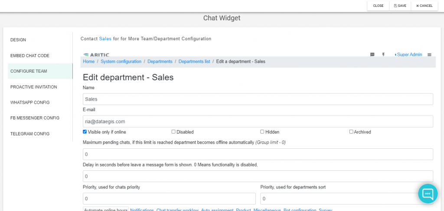
Task: Open System configuration breadcrumb
Action: [x=121, y=61]
